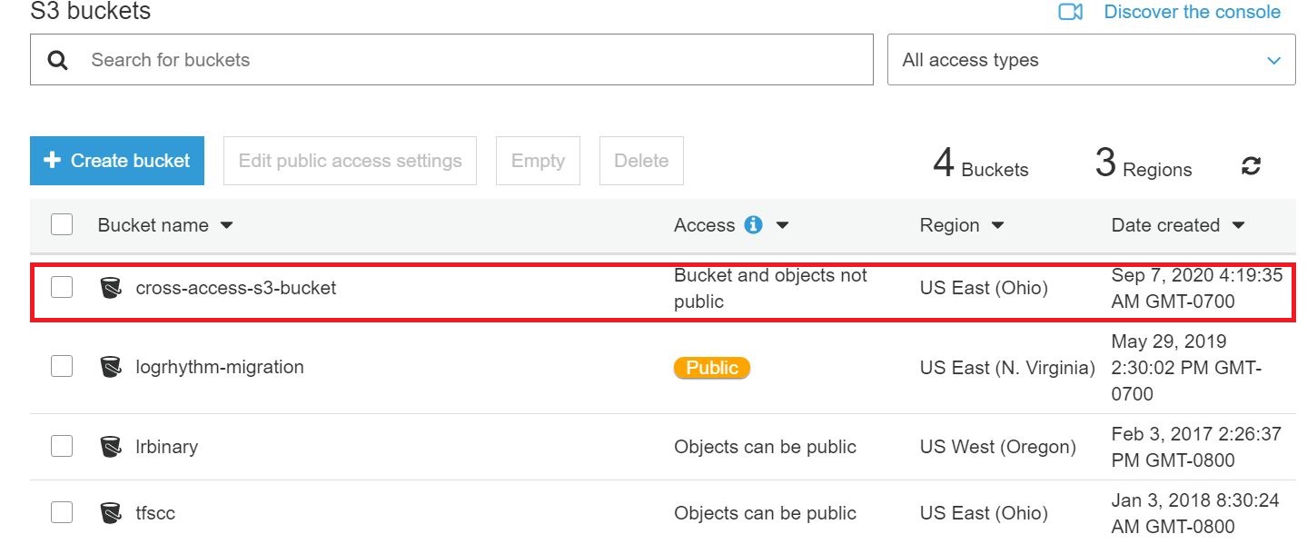This screenshot has height=544, width=1307.
Task: Tick the select-all buckets header checkbox
Action: click(x=62, y=224)
